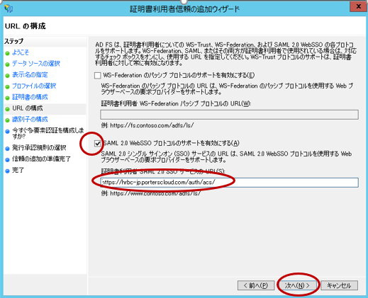Select the 完了 step

click(x=18, y=170)
